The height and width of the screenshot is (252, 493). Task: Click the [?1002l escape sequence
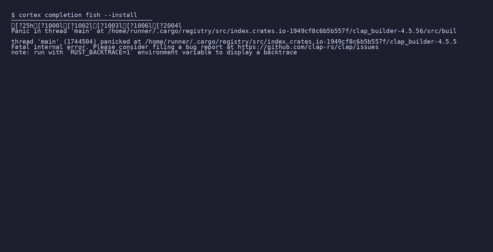tap(80, 26)
